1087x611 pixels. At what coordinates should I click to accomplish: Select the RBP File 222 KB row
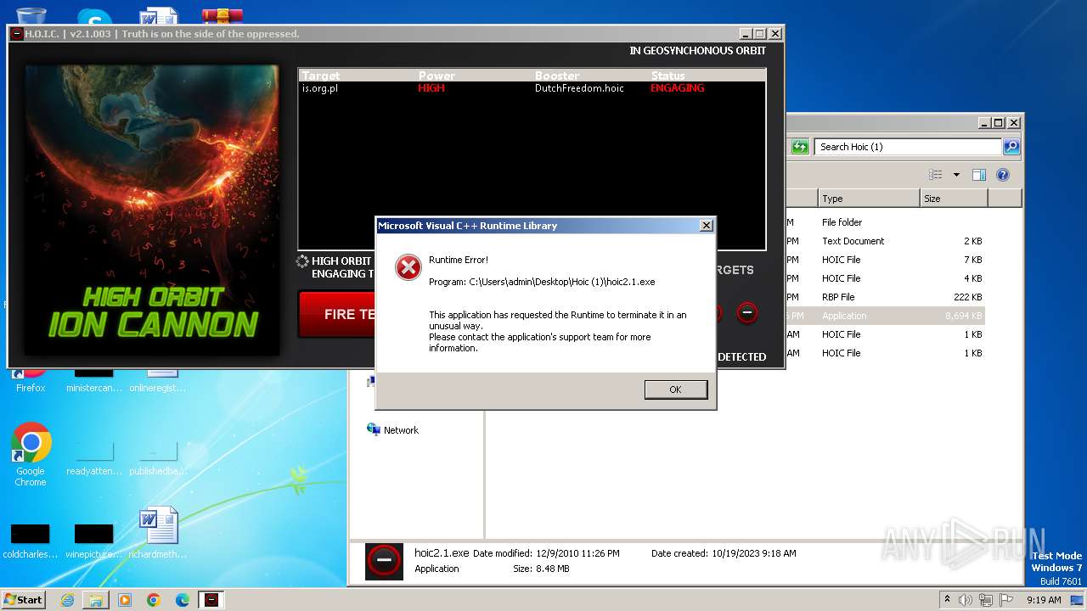coord(886,297)
